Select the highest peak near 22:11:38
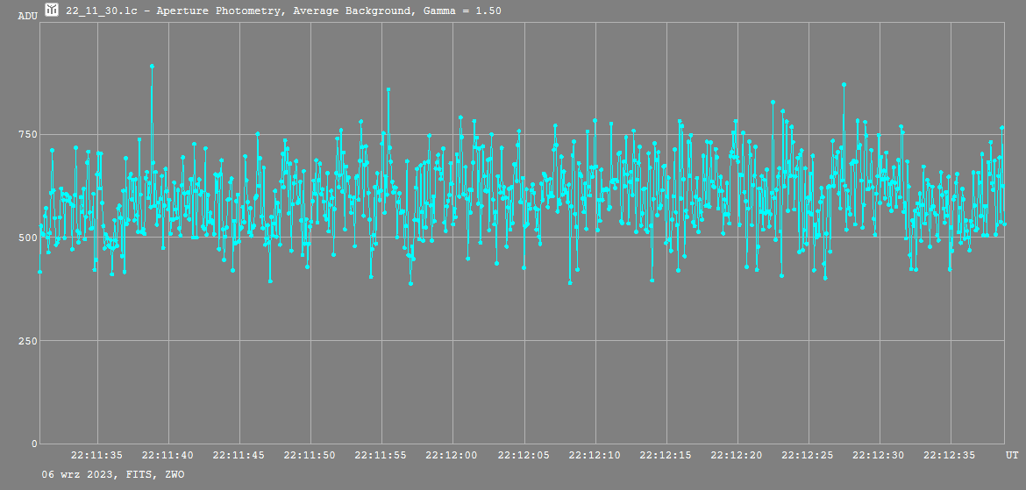Viewport: 1026px width, 490px height. coord(152,66)
